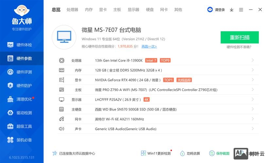The height and width of the screenshot is (163, 267).
Task: Click the 光线追踪 badge
Action: pos(184,80)
